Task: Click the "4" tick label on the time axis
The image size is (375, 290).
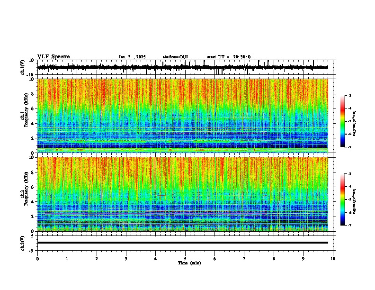Action: (x=156, y=259)
